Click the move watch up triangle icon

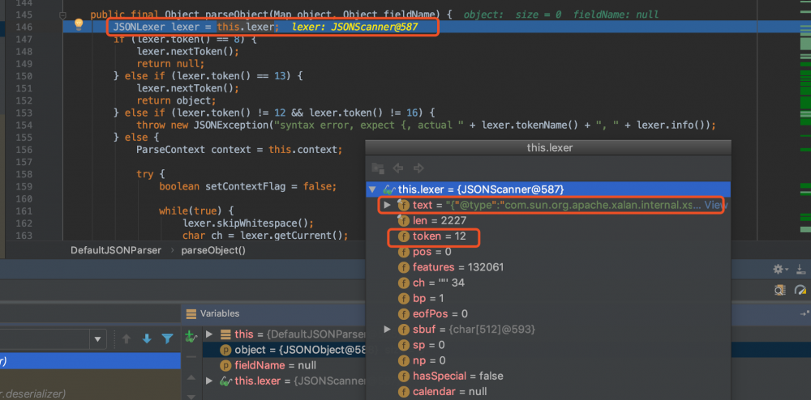(x=191, y=377)
